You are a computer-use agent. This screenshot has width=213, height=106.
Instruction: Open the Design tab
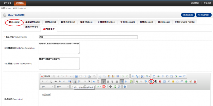click(x=32, y=27)
